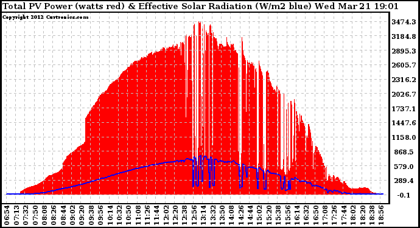Click the 11:26 time label

tap(147, 215)
